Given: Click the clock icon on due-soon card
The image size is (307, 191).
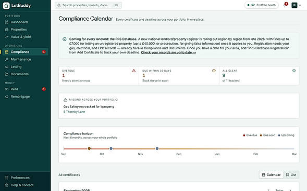Looking at the screenshot, I should point(214,71).
